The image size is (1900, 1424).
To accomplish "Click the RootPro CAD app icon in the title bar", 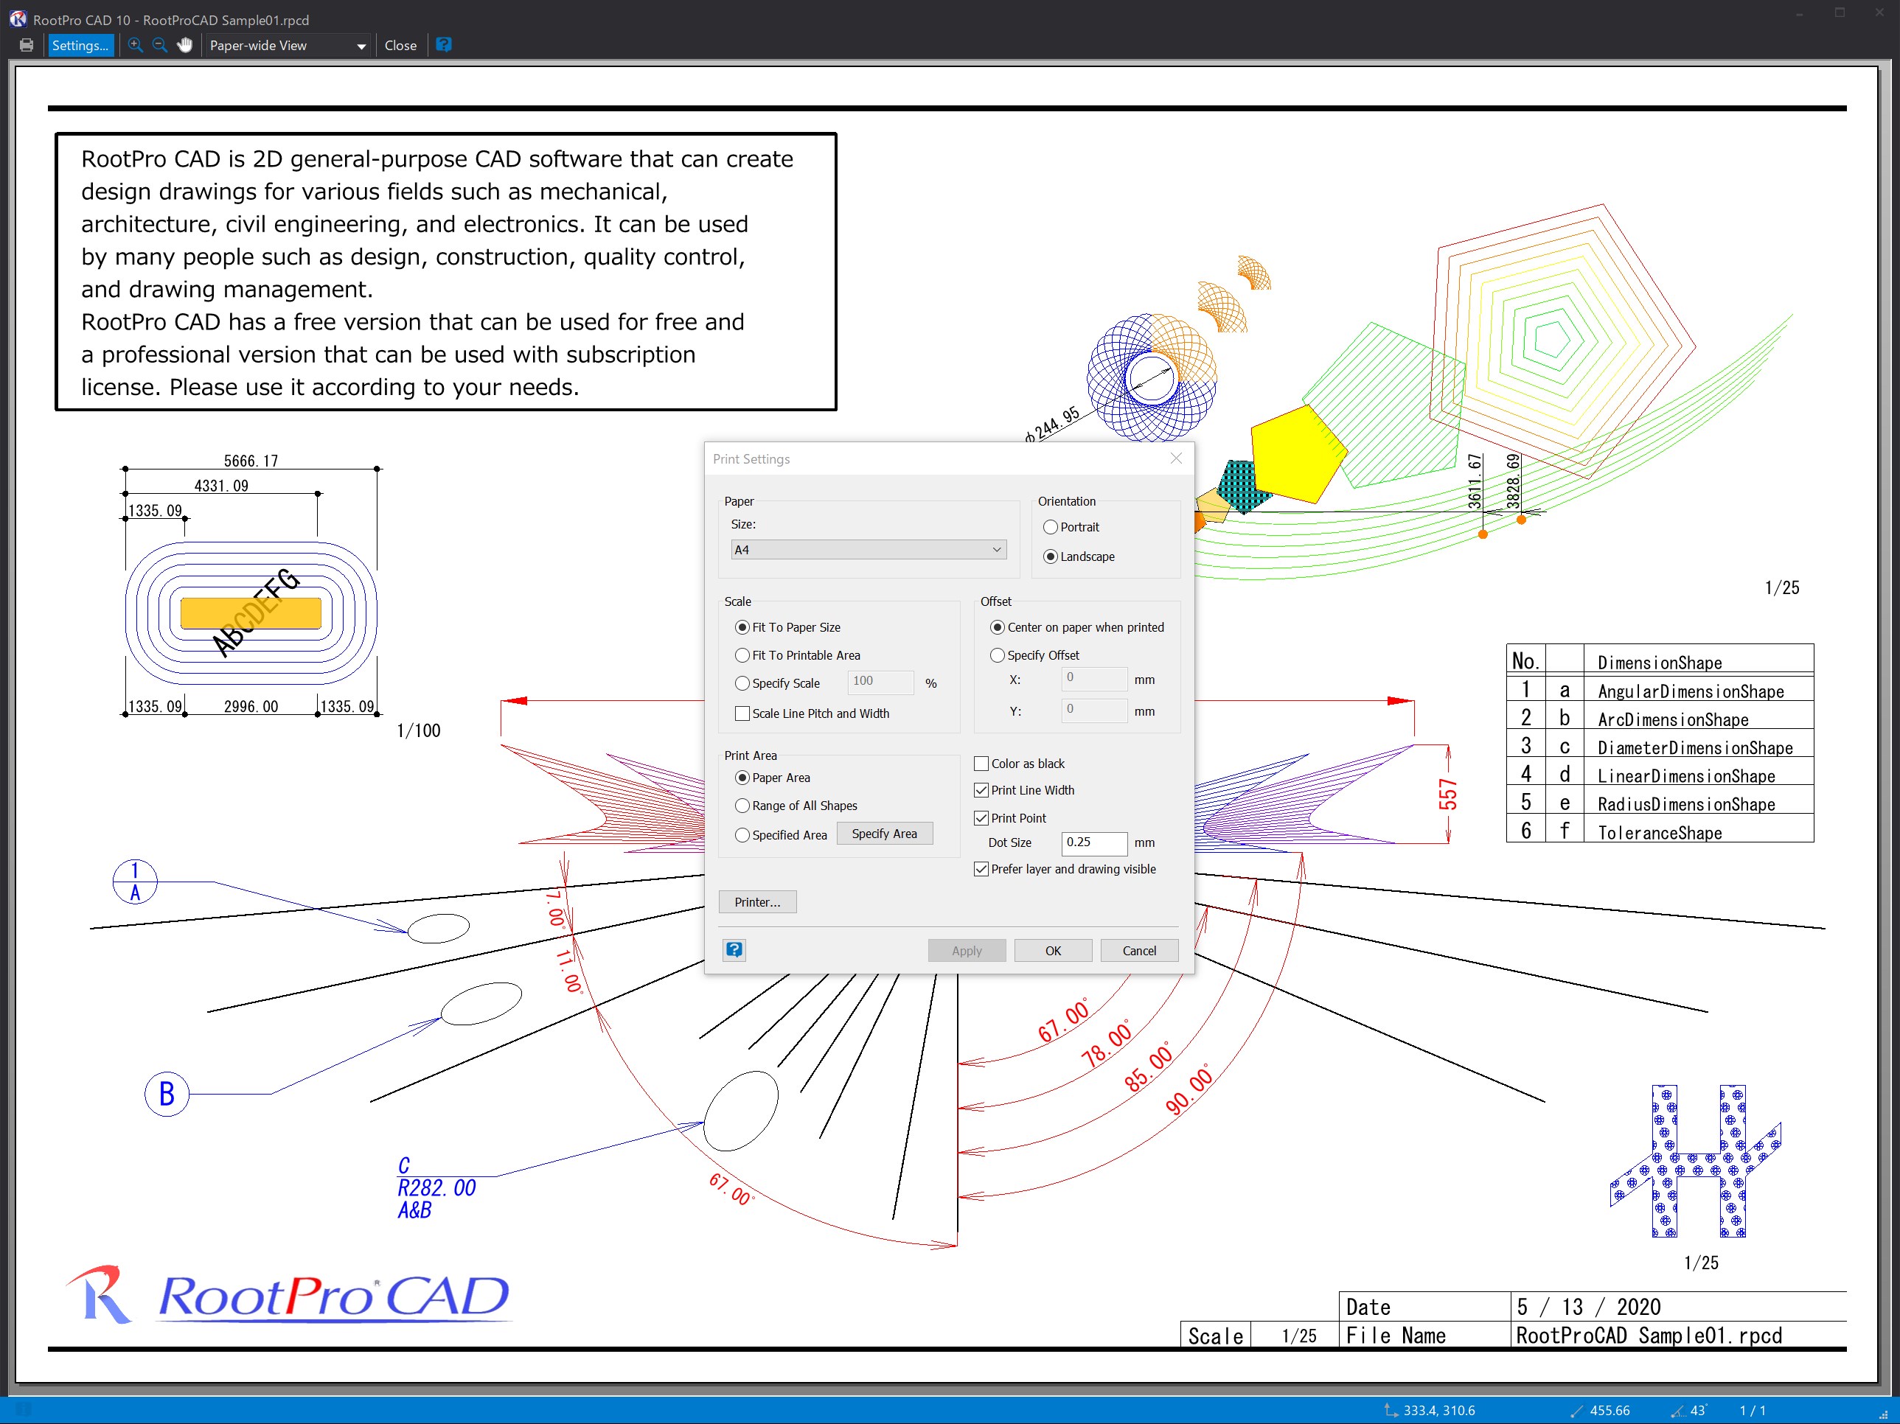I will pos(17,19).
